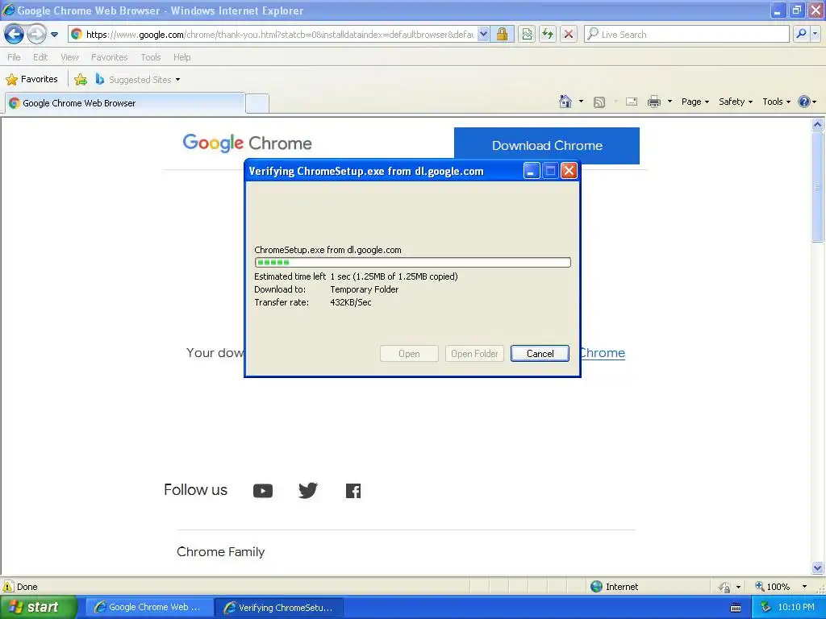Screen dimensions: 826x619
Task: Click the Download Chrome button
Action: point(547,146)
